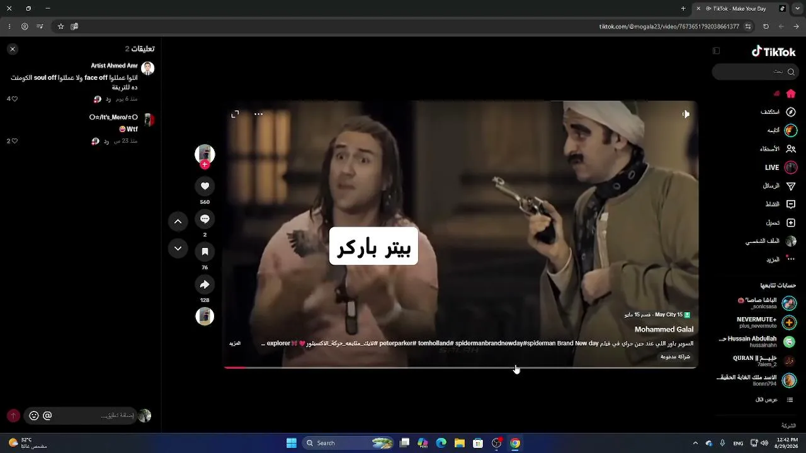Open the browser three-dot menu
This screenshot has width=806, height=453.
[x=9, y=26]
